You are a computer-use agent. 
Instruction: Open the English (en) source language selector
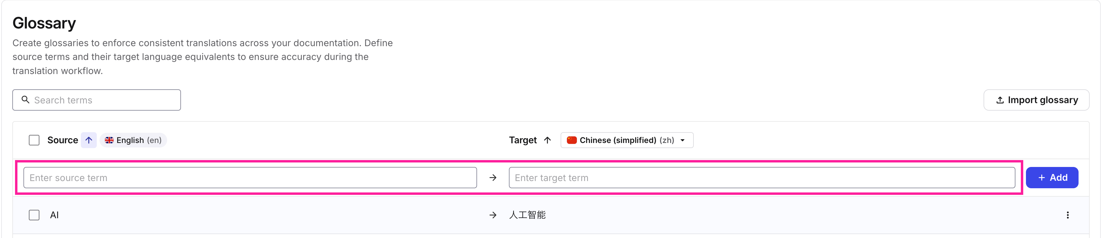[x=133, y=140]
